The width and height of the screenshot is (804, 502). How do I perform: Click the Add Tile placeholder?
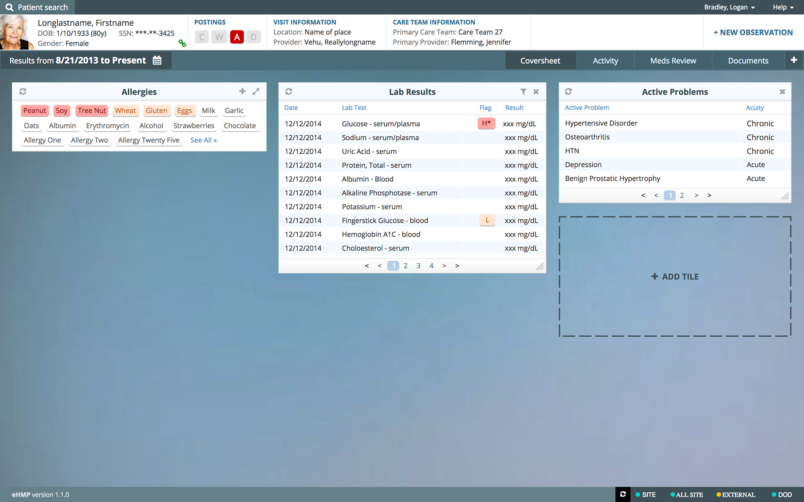[x=675, y=276]
